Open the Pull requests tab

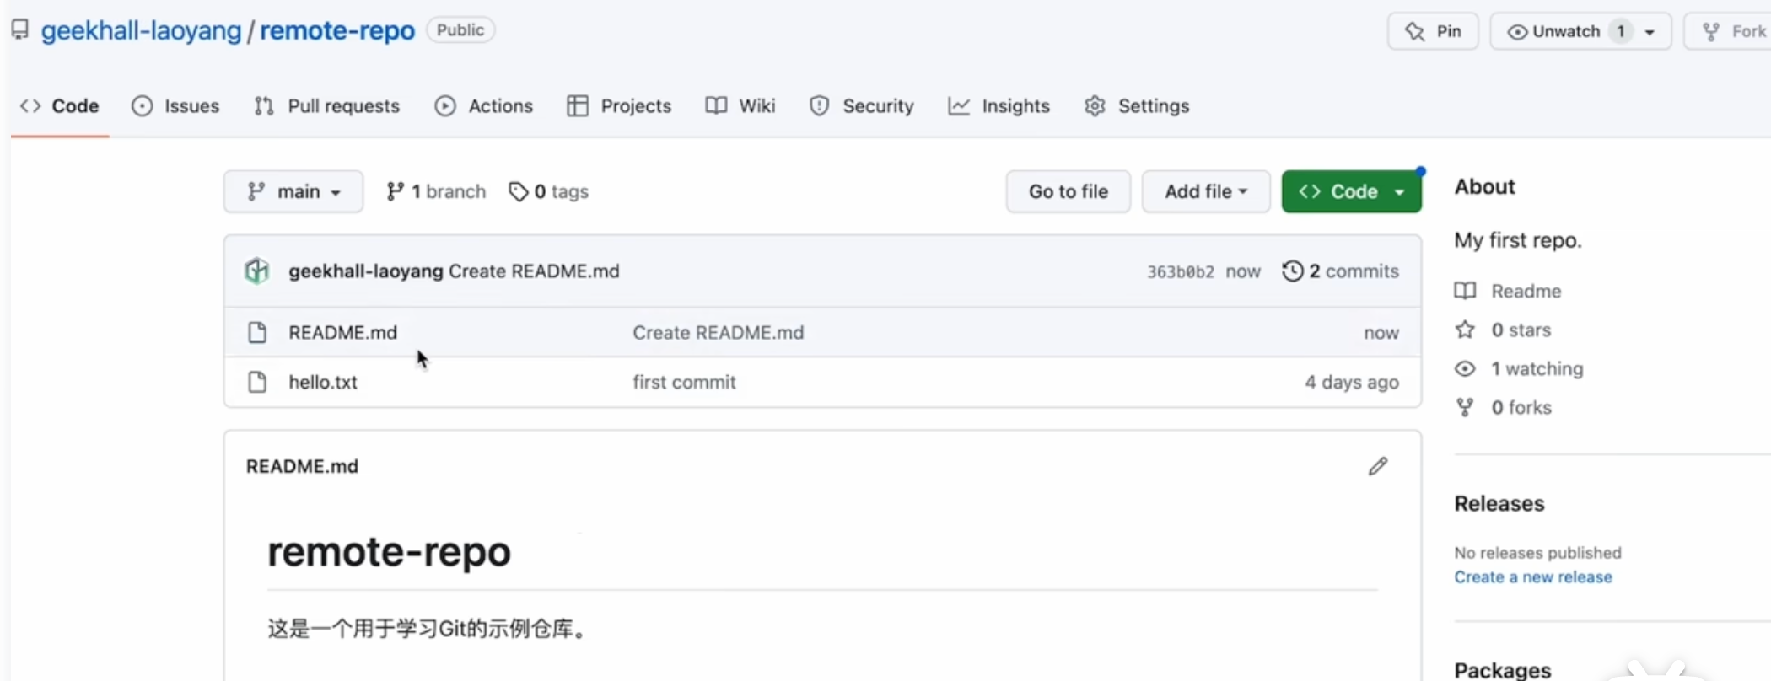click(327, 106)
